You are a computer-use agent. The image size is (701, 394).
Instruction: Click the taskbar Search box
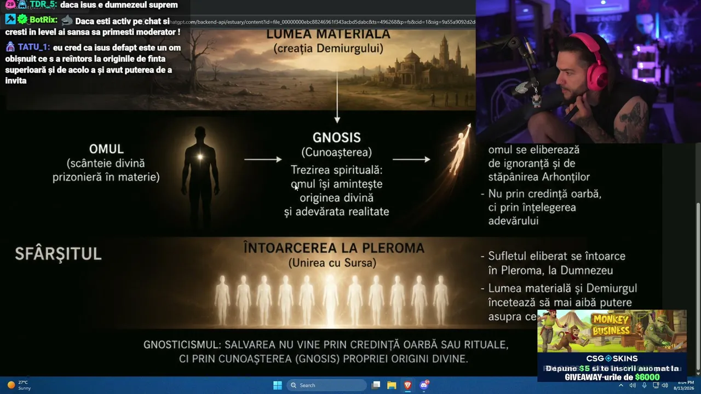[x=326, y=385]
